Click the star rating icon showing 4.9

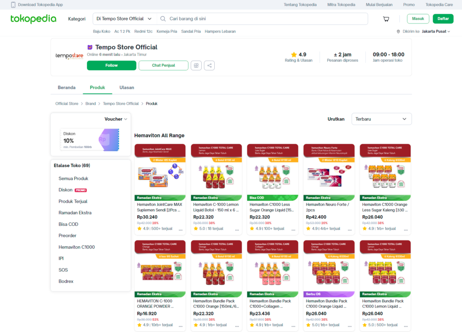(294, 54)
